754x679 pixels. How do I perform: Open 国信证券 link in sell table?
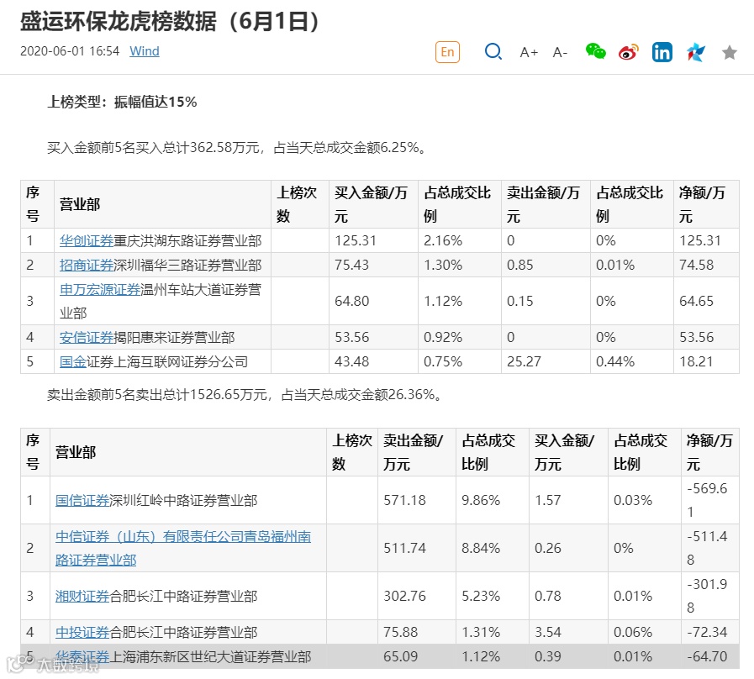point(82,501)
